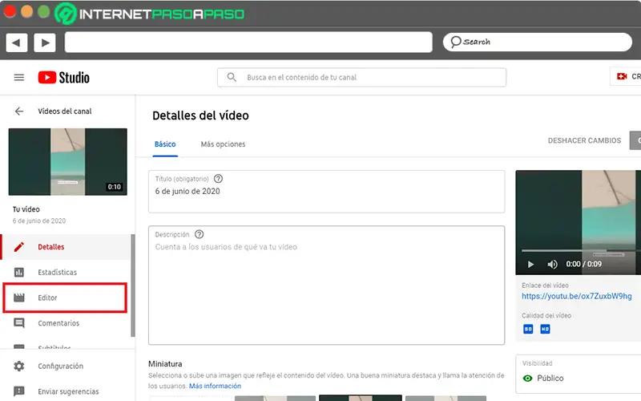Click the Tu vídeo label
This screenshot has width=641, height=401.
coord(26,209)
